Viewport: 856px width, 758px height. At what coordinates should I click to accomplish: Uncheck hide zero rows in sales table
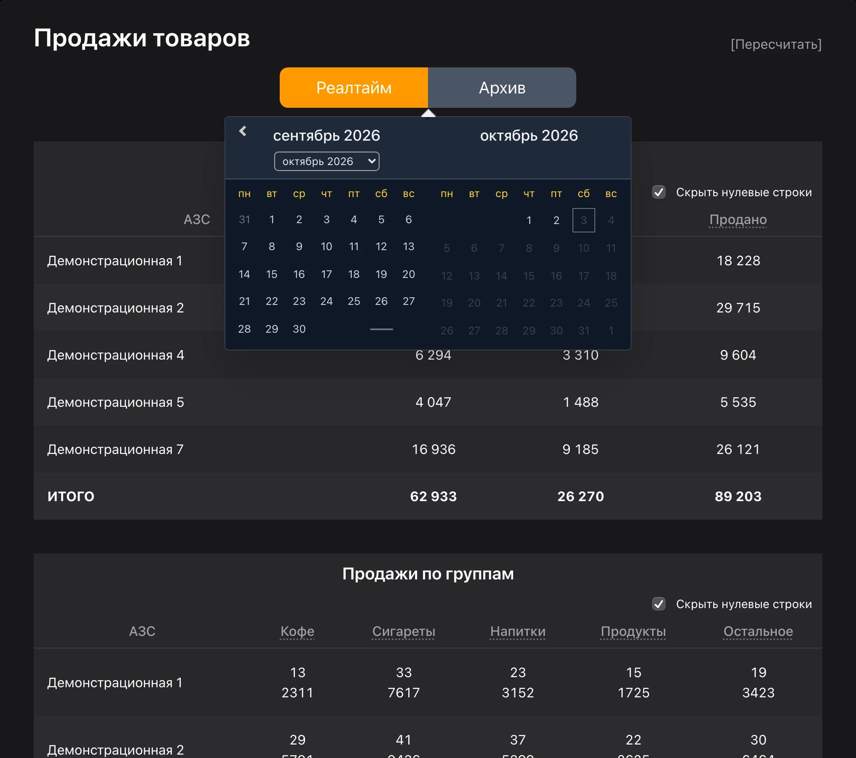(659, 192)
